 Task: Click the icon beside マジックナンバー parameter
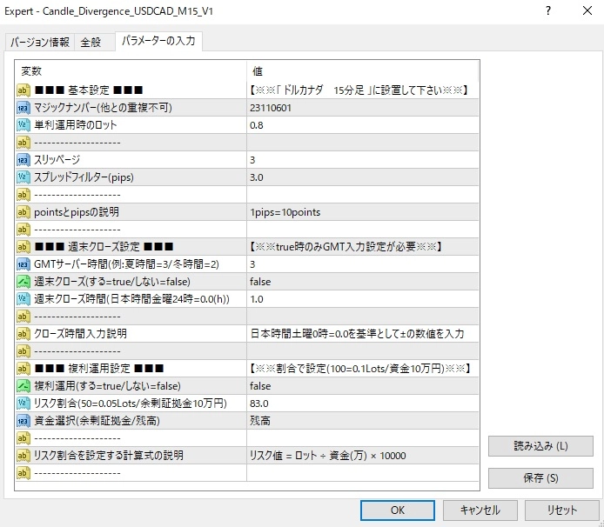[x=23, y=108]
